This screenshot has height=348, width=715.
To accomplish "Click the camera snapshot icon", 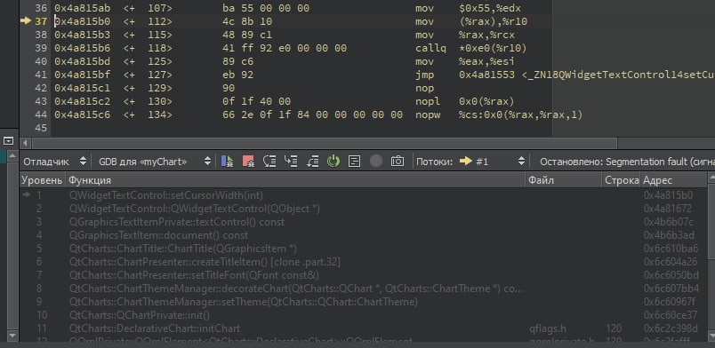I will point(398,162).
